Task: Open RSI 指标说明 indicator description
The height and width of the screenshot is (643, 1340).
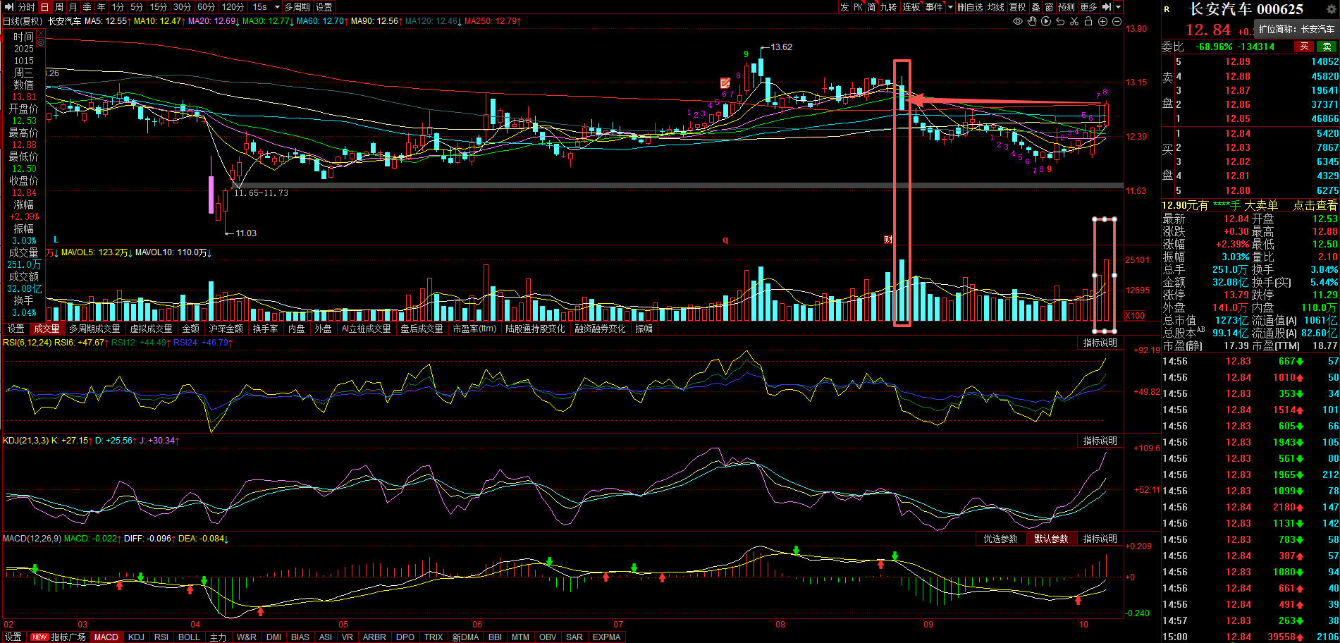Action: (1100, 343)
